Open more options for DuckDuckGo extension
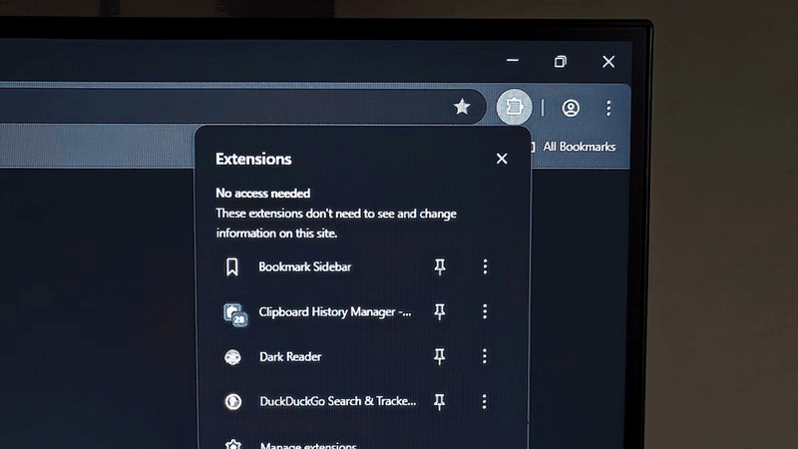 [485, 401]
